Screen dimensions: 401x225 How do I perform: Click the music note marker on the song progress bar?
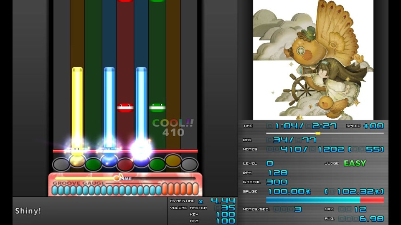point(118,177)
